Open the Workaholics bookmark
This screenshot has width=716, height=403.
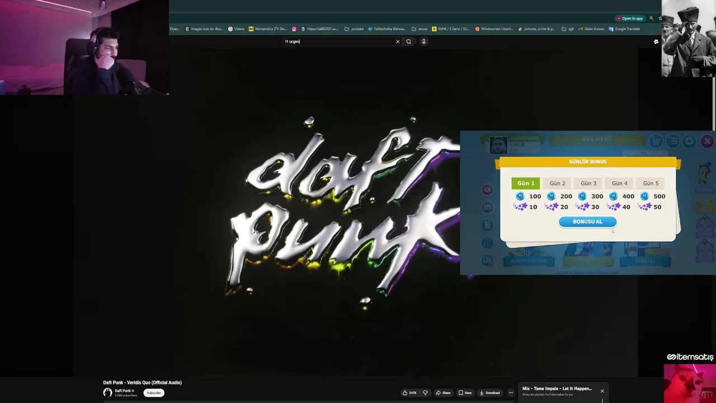coord(268,29)
